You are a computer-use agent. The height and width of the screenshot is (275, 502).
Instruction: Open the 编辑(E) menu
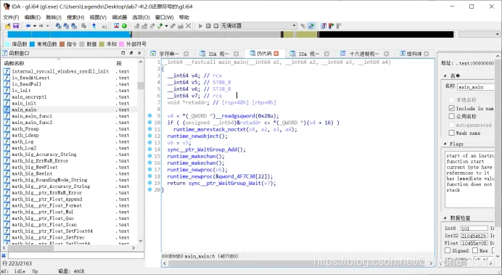tap(33, 17)
